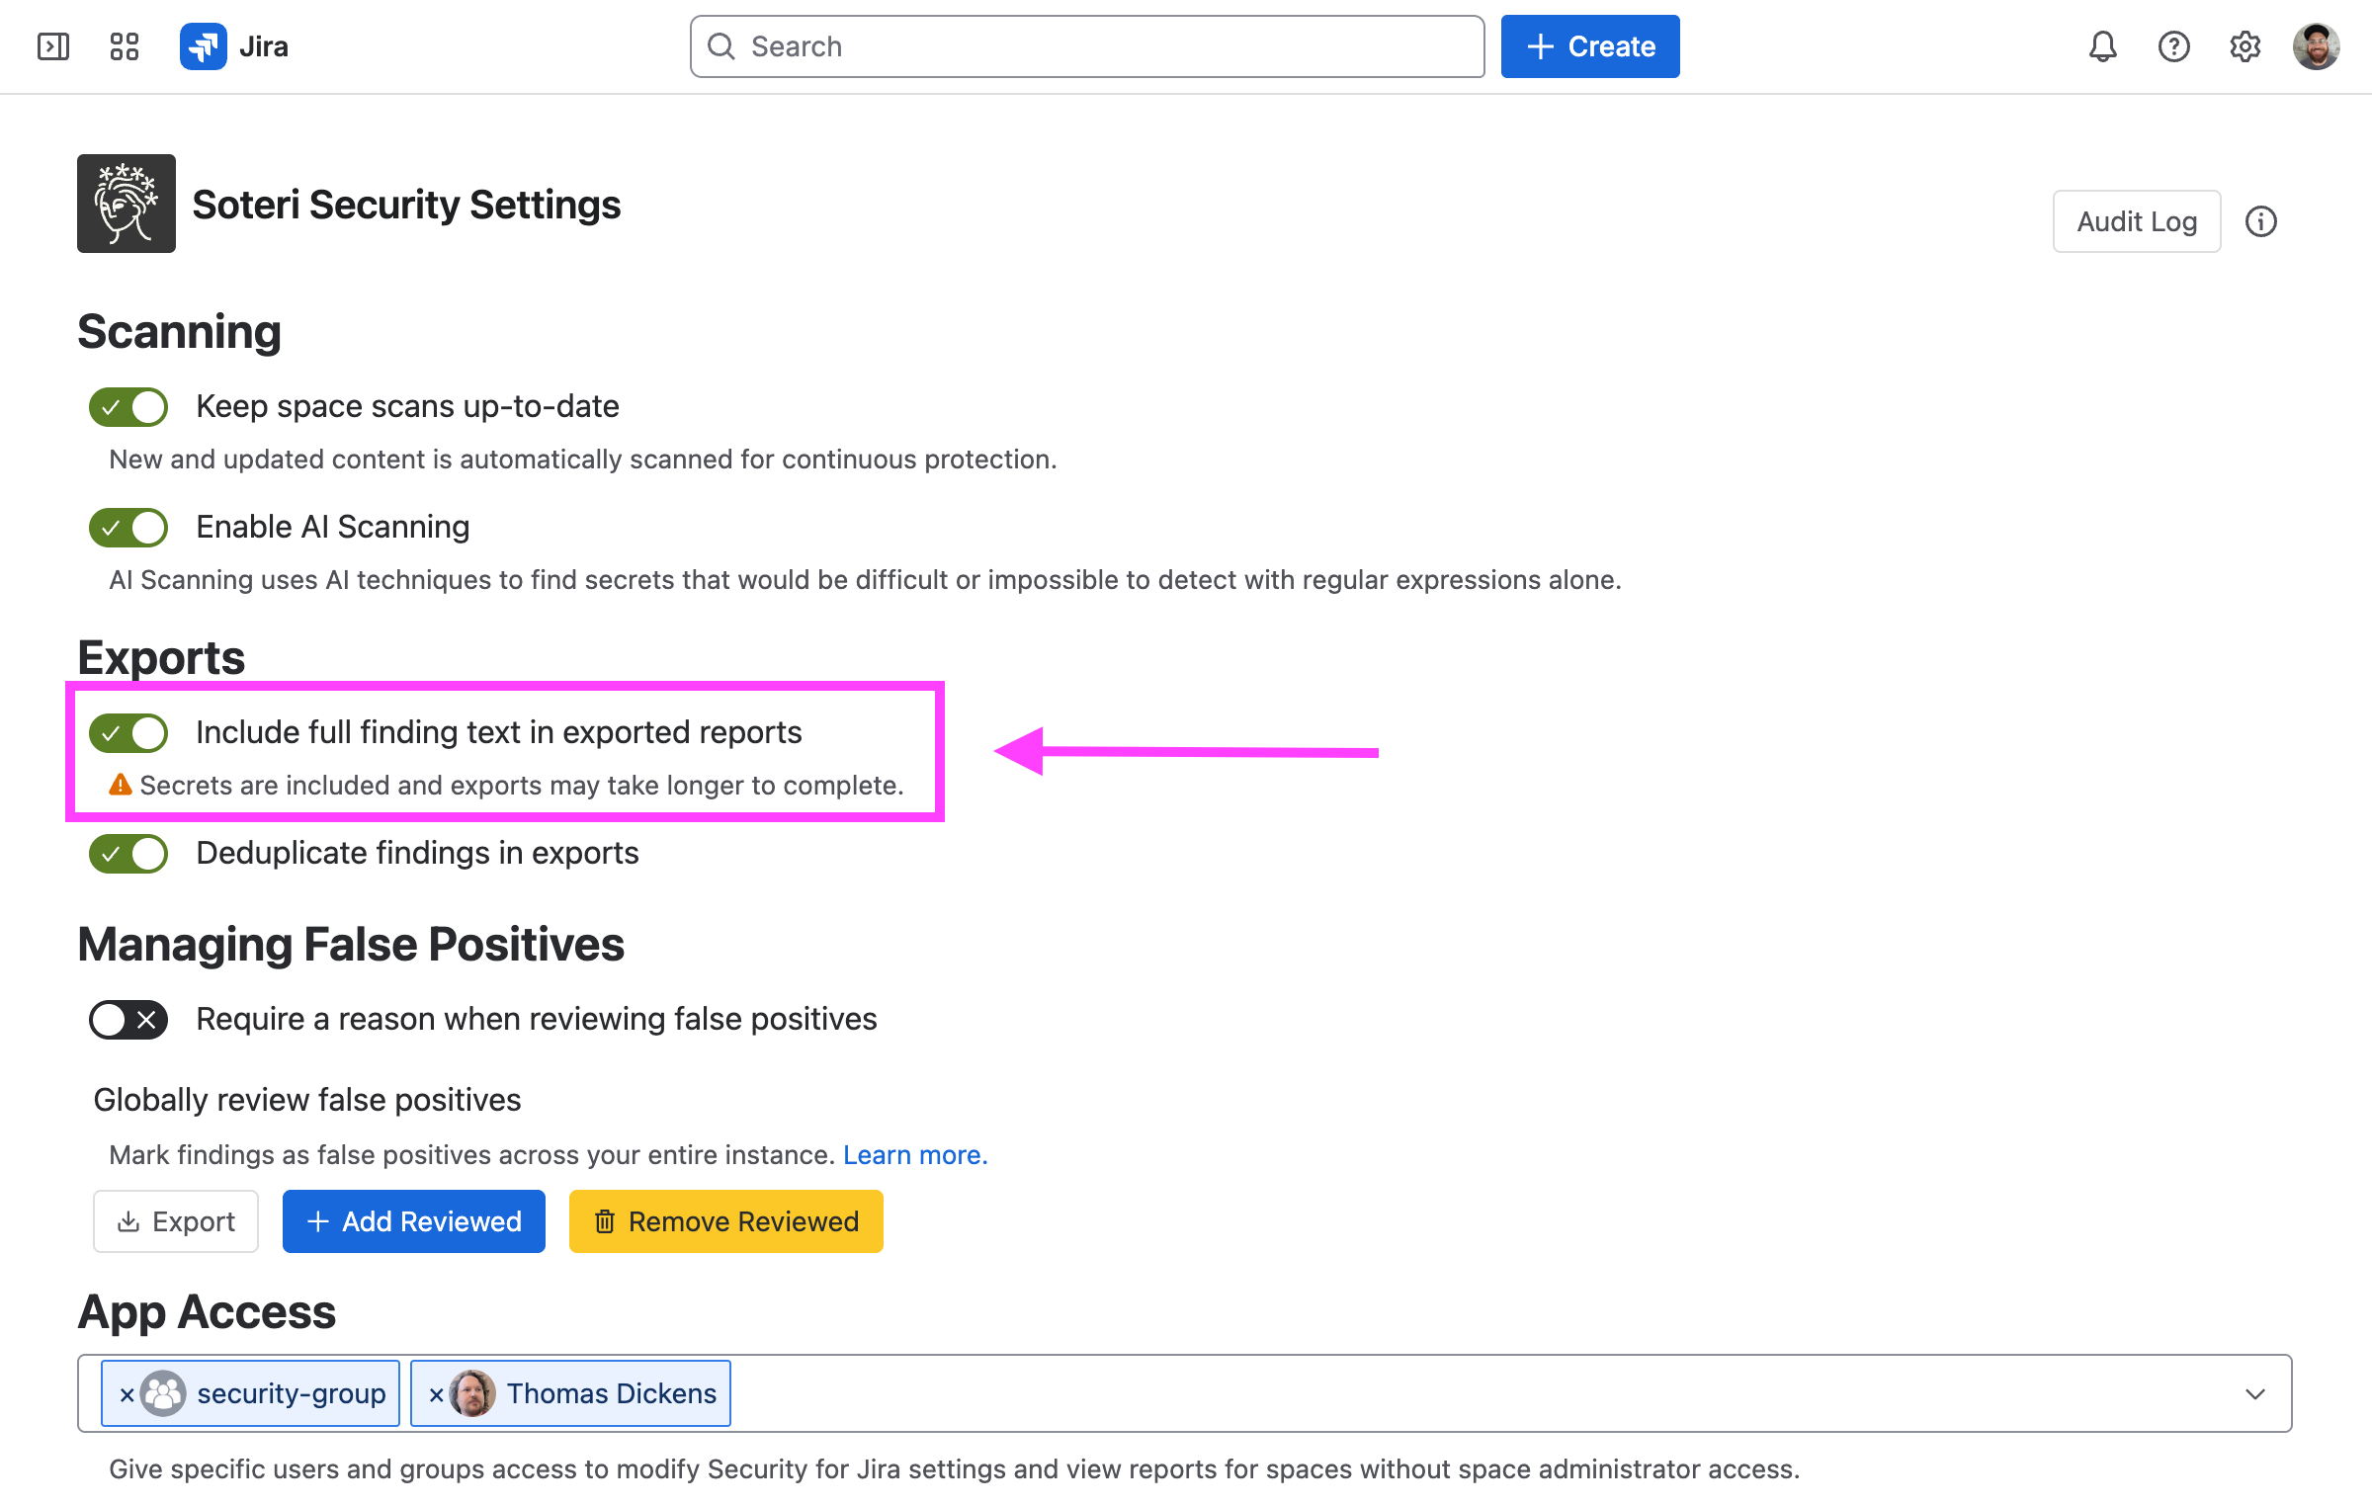The image size is (2372, 1506).
Task: Open the help question mark icon
Action: pos(2174,46)
